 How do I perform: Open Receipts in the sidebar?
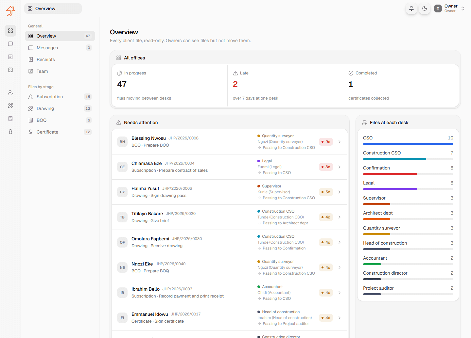(x=60, y=59)
